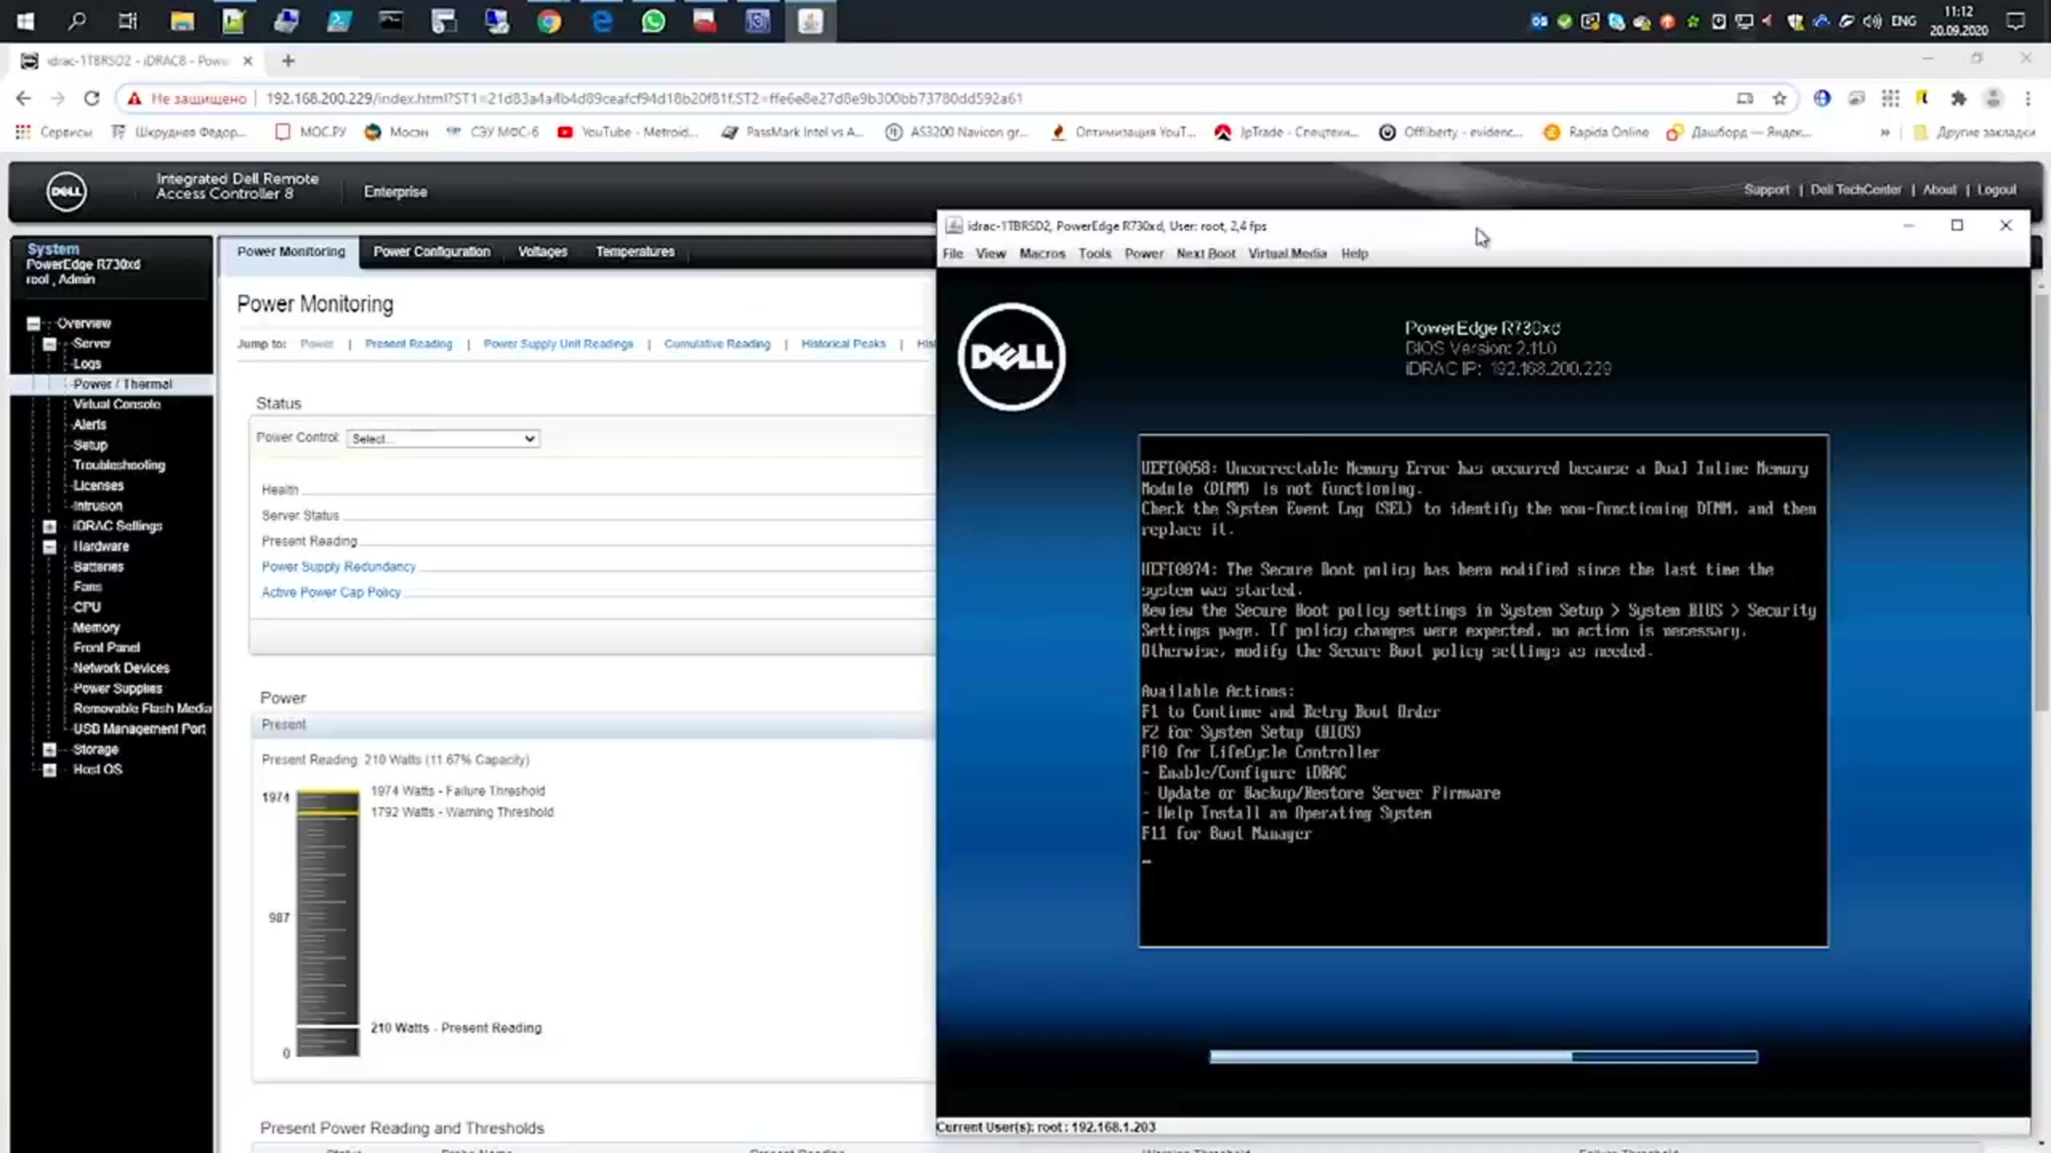Open a new browser tab with plus icon
This screenshot has width=2051, height=1153.
click(288, 61)
